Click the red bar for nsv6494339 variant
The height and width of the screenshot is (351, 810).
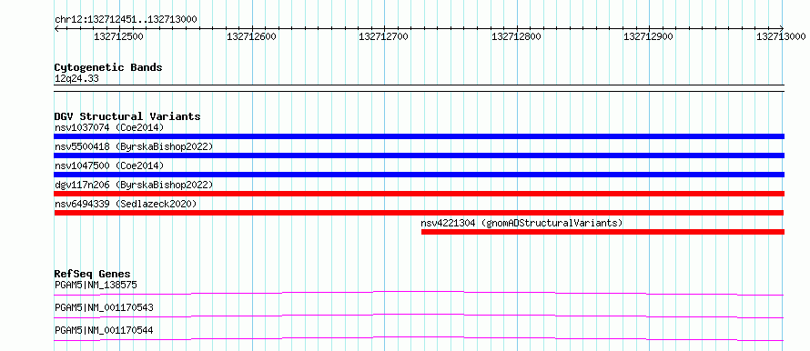[419, 213]
